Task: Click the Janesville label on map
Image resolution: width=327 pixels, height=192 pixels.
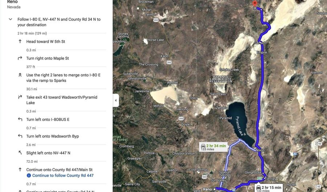Action: pyautogui.click(x=142, y=91)
